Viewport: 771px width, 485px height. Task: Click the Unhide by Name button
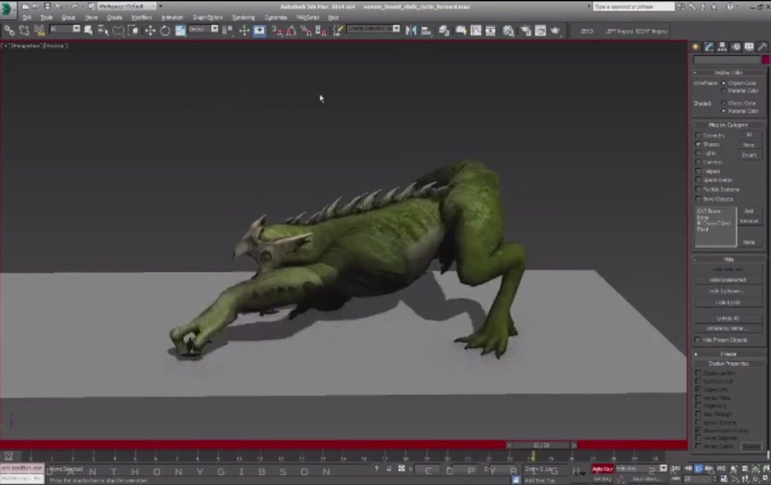pyautogui.click(x=727, y=328)
